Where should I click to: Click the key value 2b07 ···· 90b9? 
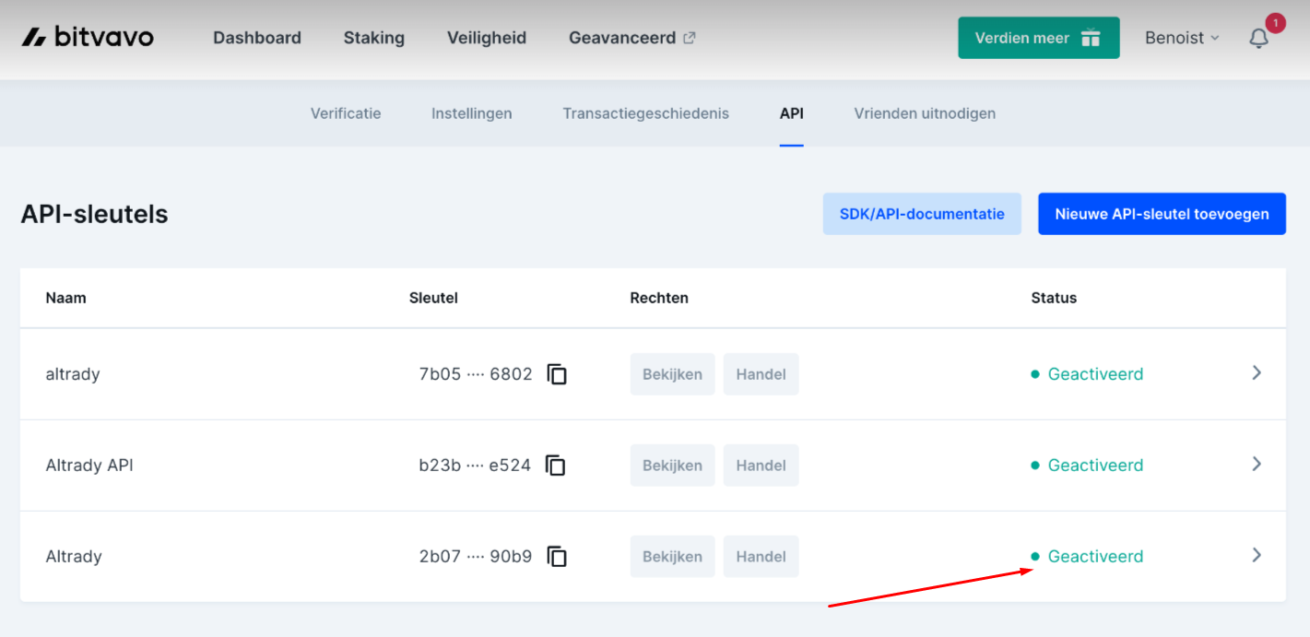[476, 557]
